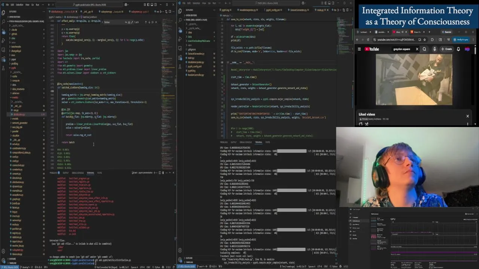Open YouTube notifications bell
The image size is (479, 269).
point(458,49)
